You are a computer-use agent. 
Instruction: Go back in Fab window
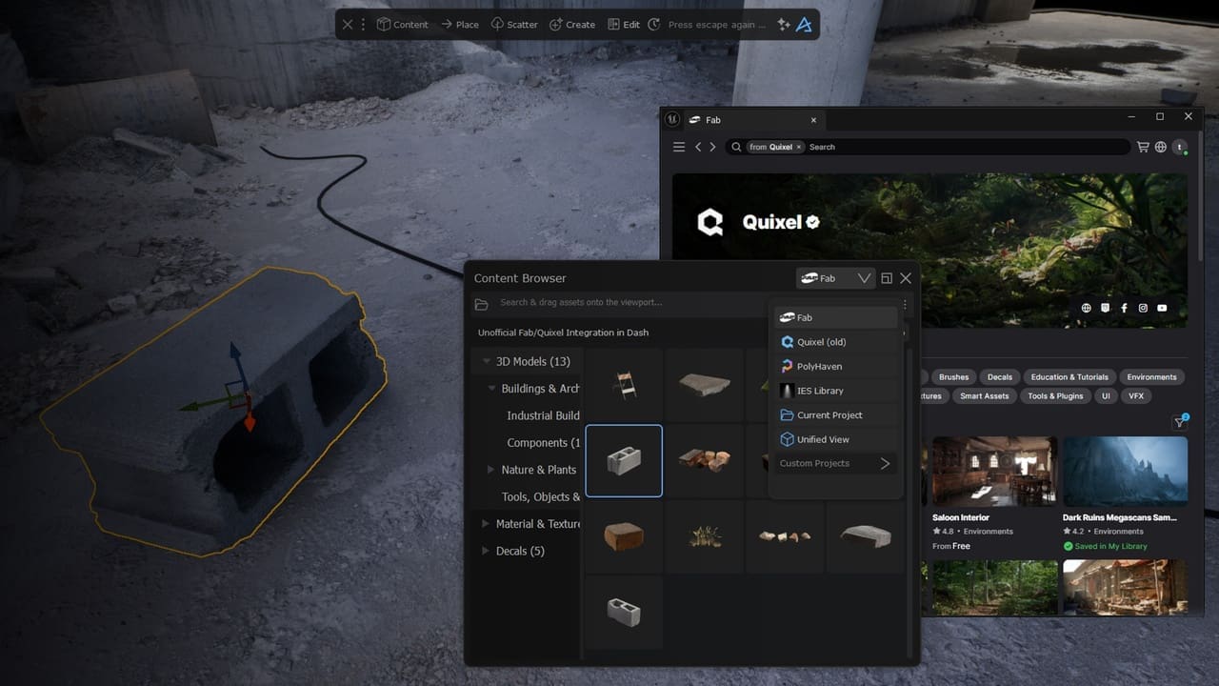pos(698,147)
